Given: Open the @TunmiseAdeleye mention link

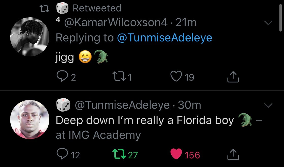Looking at the screenshot, I should (x=165, y=38).
